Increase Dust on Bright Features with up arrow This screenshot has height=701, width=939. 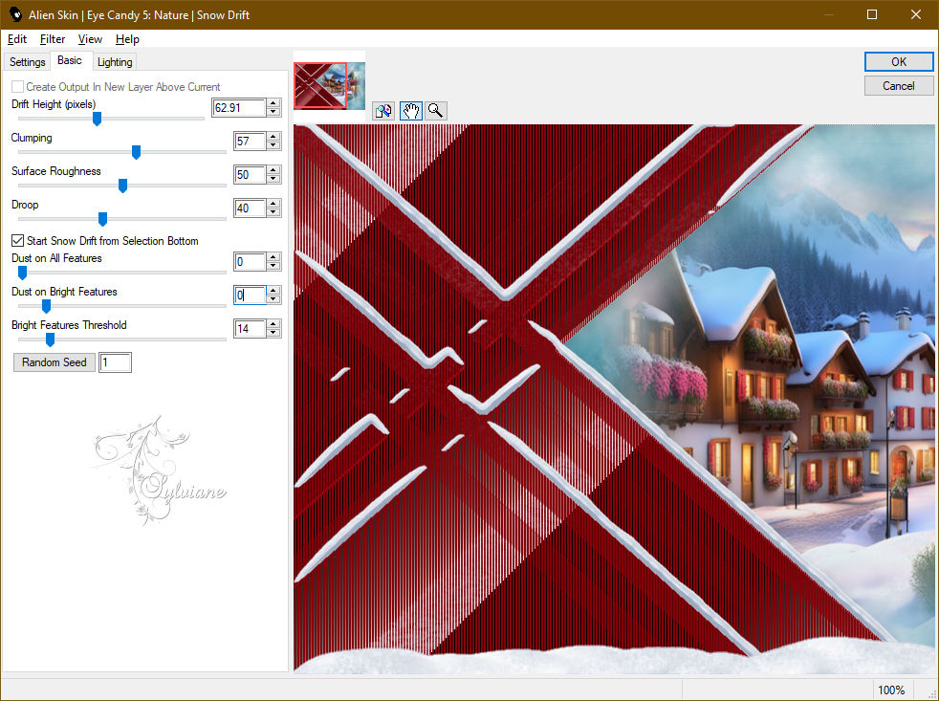point(273,291)
